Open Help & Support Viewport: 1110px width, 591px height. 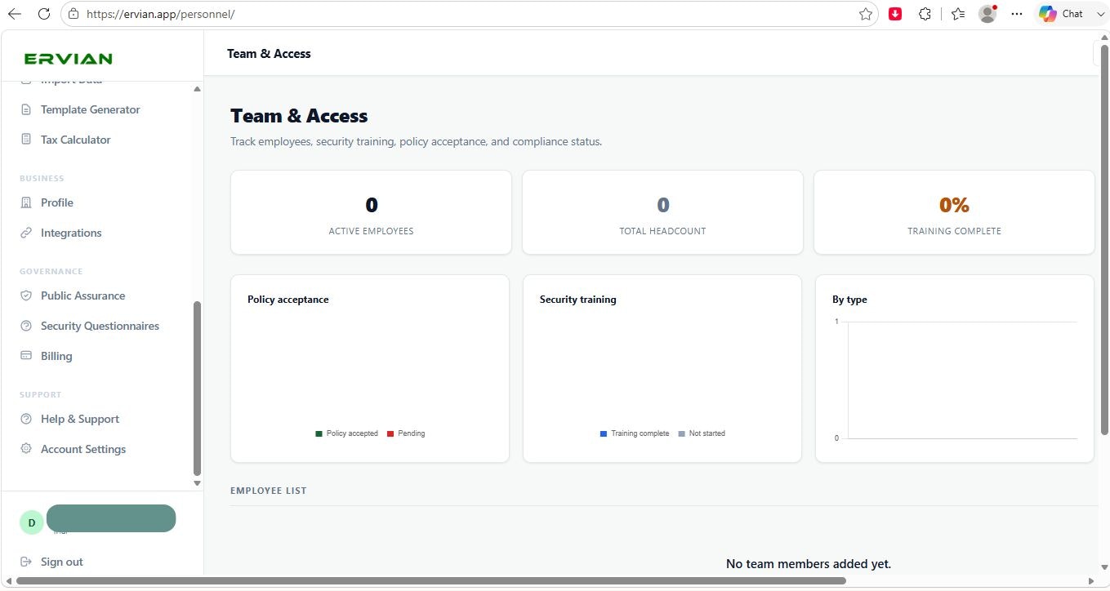(x=80, y=419)
